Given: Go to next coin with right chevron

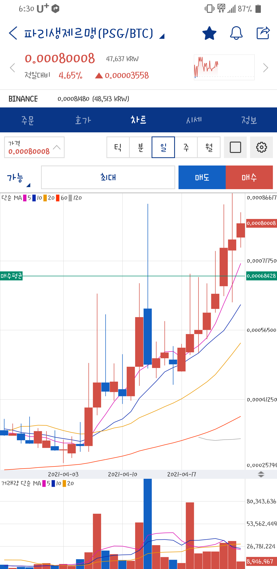Looking at the screenshot, I should [266, 68].
